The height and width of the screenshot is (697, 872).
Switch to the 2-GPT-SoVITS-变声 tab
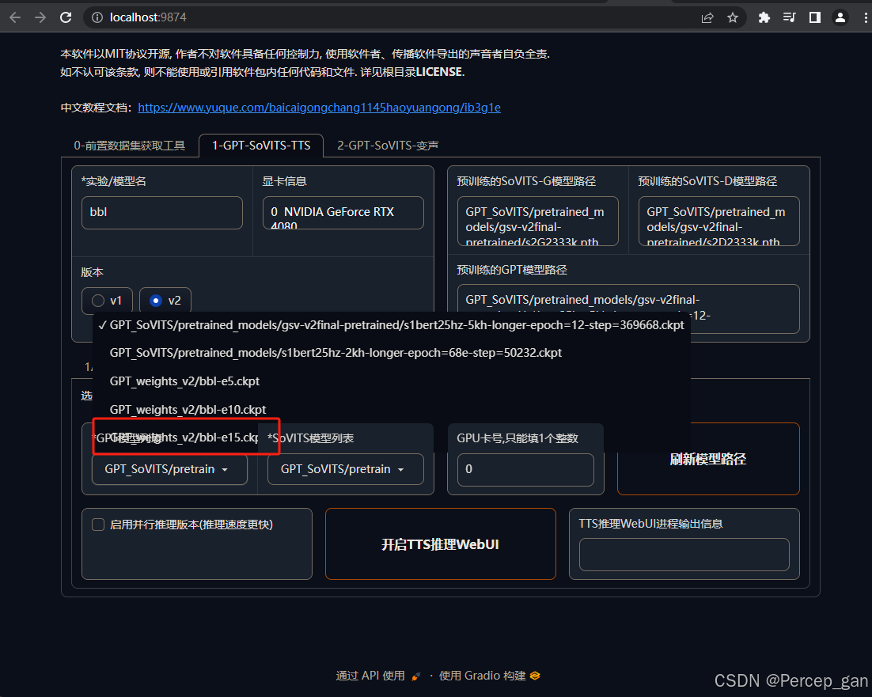pos(388,146)
